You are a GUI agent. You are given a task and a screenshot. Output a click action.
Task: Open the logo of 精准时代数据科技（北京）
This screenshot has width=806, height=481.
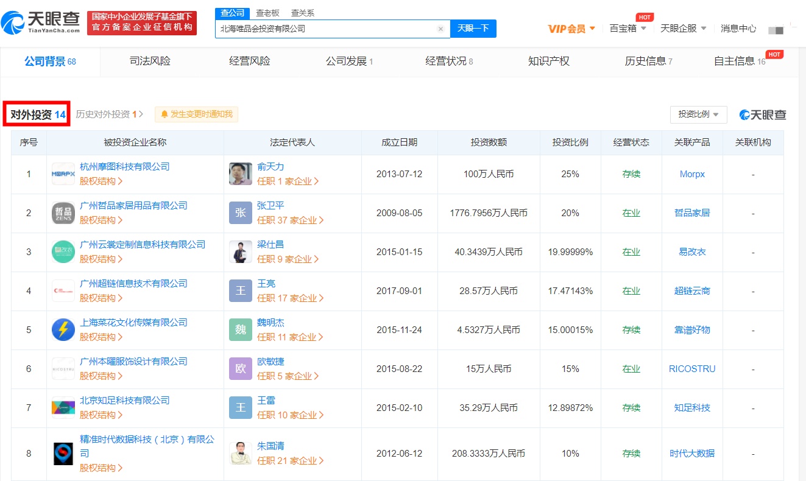tap(63, 454)
